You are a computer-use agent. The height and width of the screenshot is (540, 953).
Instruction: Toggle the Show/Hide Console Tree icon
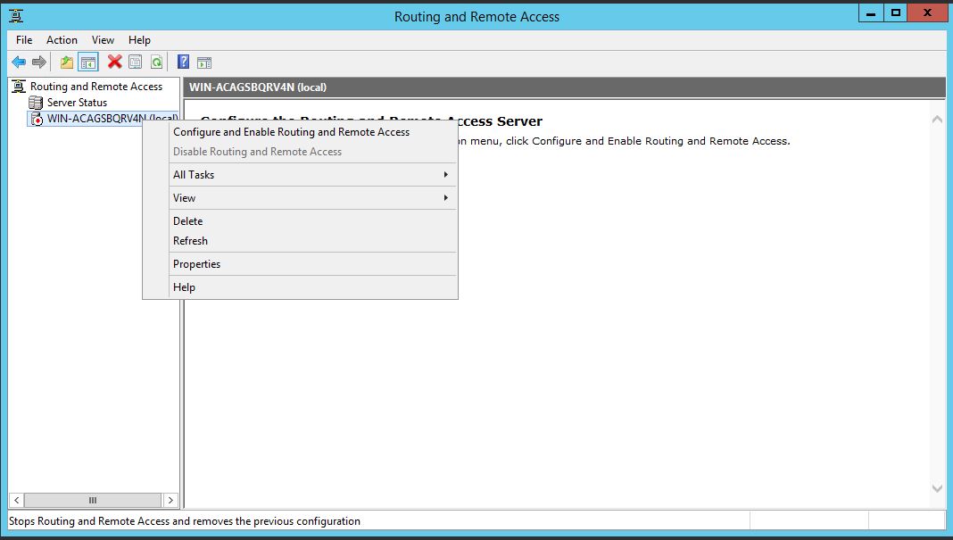(x=87, y=62)
